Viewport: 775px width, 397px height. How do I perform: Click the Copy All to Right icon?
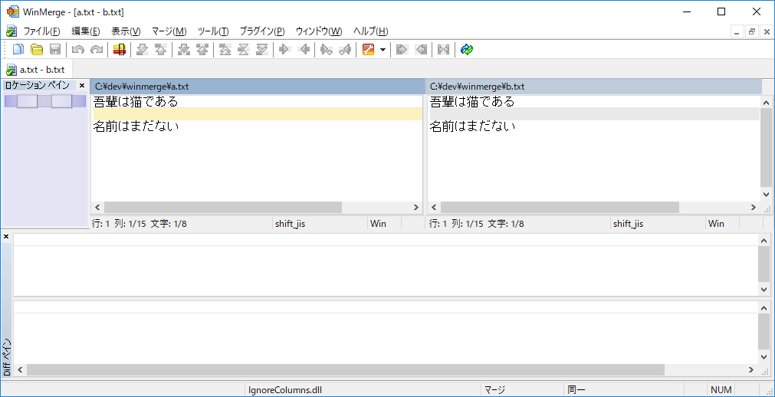pyautogui.click(x=402, y=50)
